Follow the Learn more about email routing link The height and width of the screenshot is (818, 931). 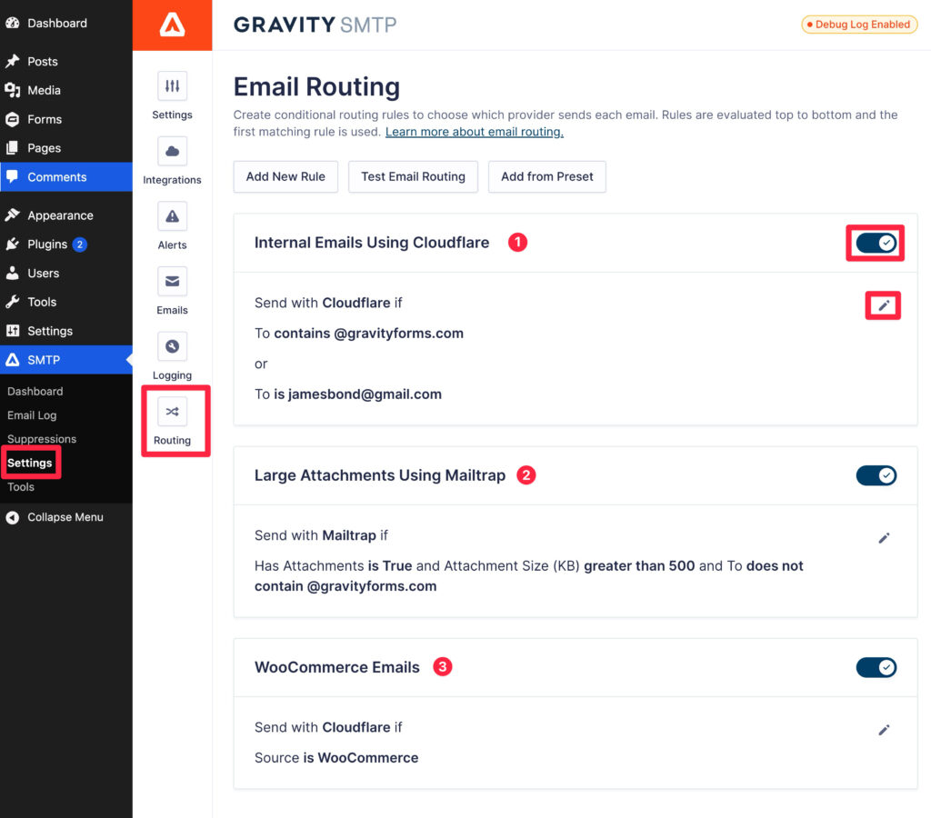[475, 132]
